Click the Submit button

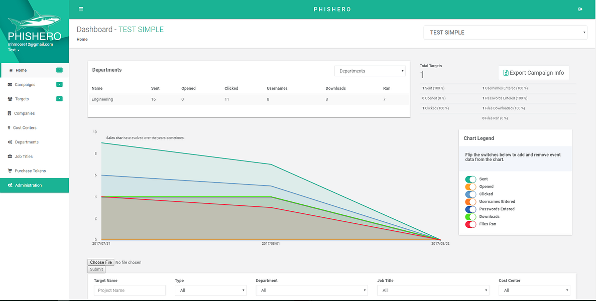(x=96, y=269)
